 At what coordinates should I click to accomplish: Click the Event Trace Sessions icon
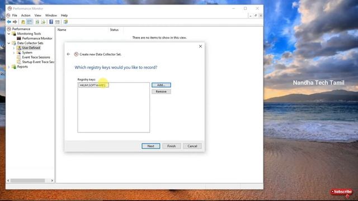(x=19, y=57)
